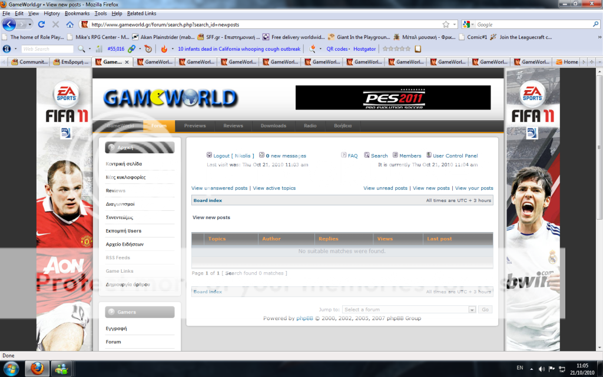Click the Εκπομπή Users sidebar link

(124, 231)
